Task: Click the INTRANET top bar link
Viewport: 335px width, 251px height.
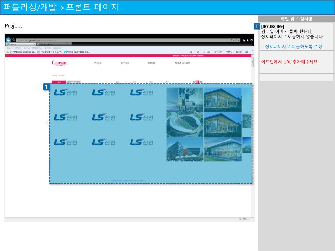Action: point(201,56)
